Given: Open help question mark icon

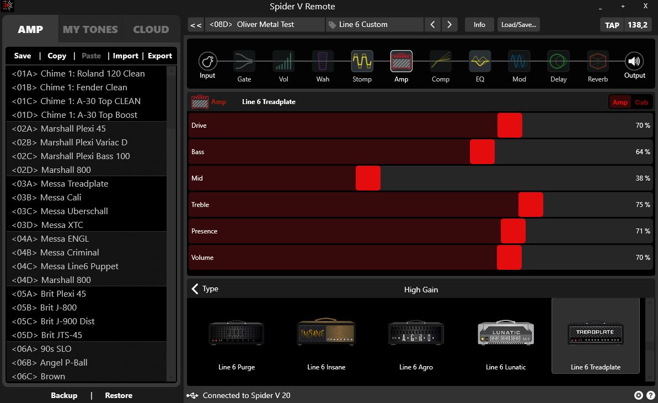Looking at the screenshot, I should point(651,395).
